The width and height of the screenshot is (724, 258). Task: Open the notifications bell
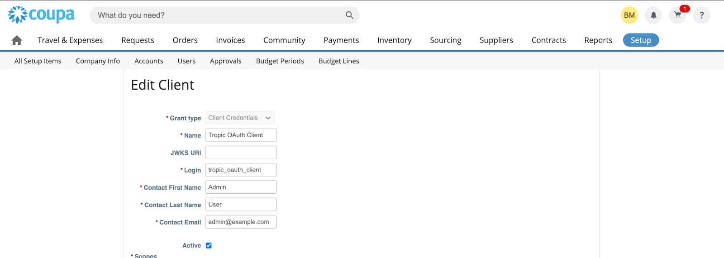tap(653, 15)
